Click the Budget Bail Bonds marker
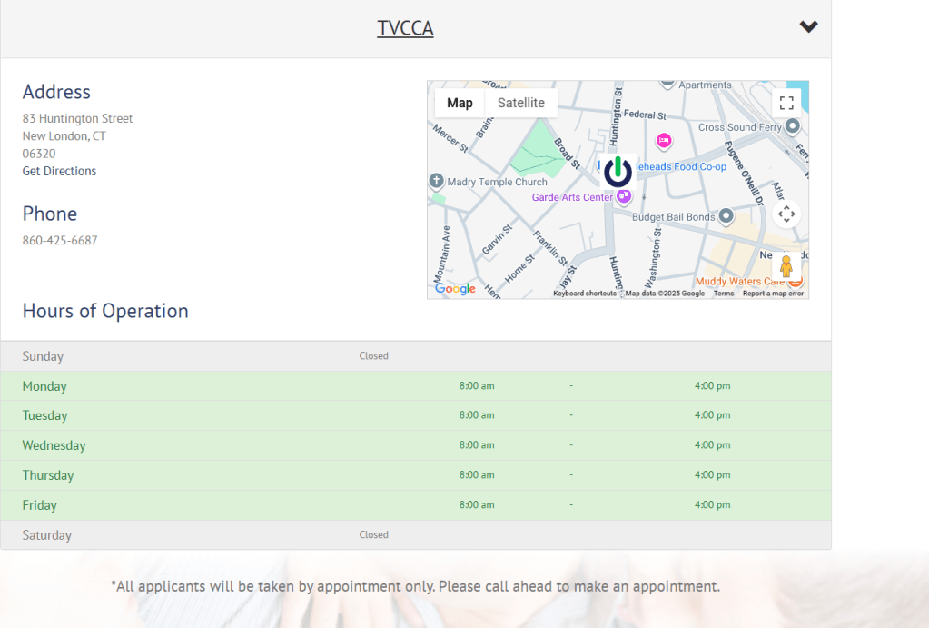Screen dimensions: 929x628 [726, 216]
